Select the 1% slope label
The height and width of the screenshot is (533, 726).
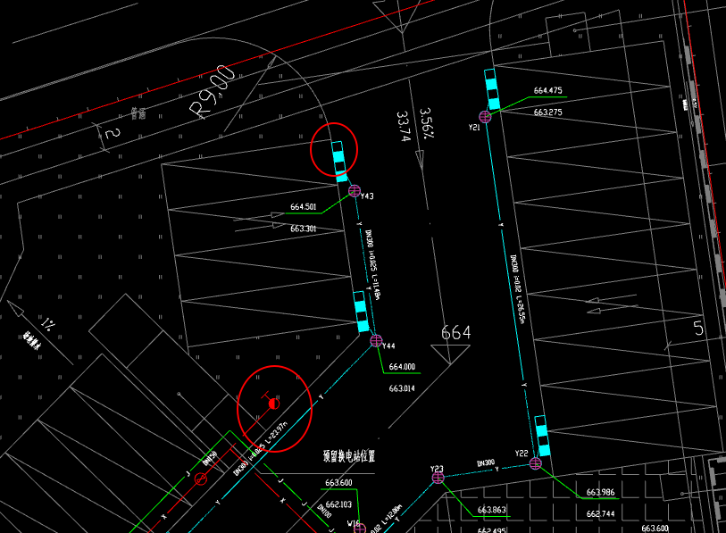[46, 323]
